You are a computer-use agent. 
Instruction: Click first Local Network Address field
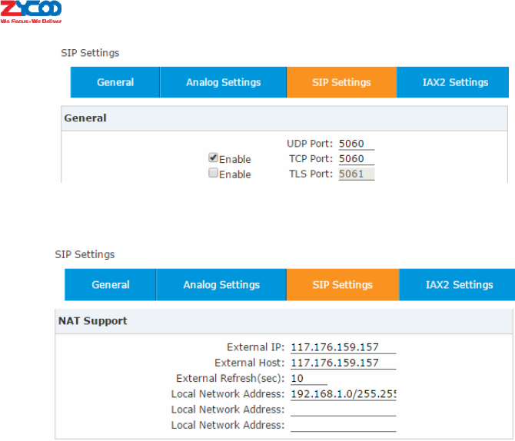pos(343,394)
